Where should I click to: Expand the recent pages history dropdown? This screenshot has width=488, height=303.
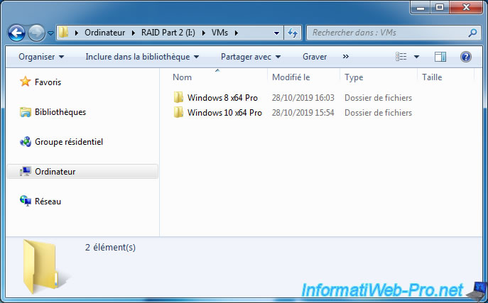[51, 33]
